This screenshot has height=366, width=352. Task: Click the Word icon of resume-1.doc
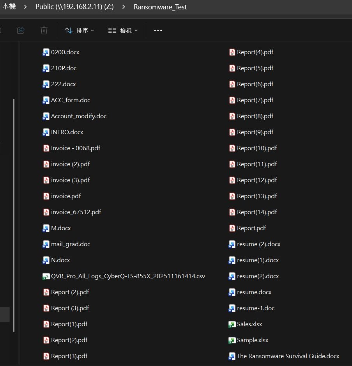pos(232,308)
